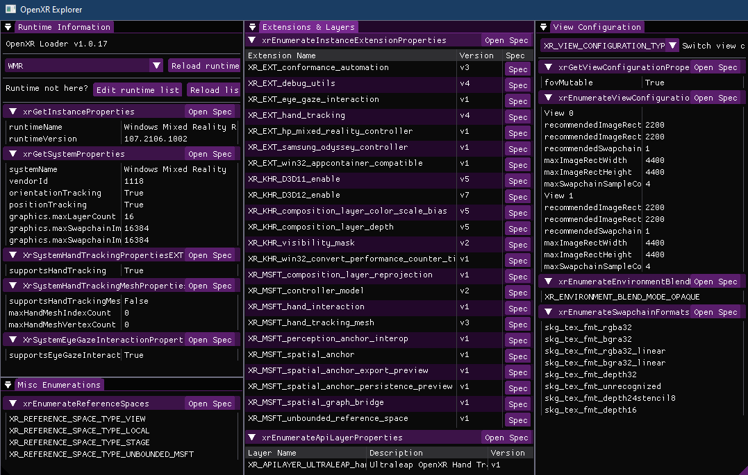Collapse the xrGetInstanceProperties section

click(x=13, y=112)
